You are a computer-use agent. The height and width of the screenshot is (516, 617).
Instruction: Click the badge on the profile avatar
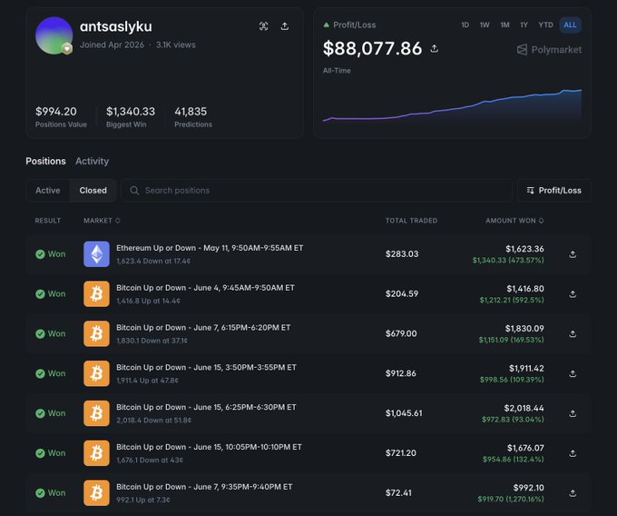[x=67, y=49]
